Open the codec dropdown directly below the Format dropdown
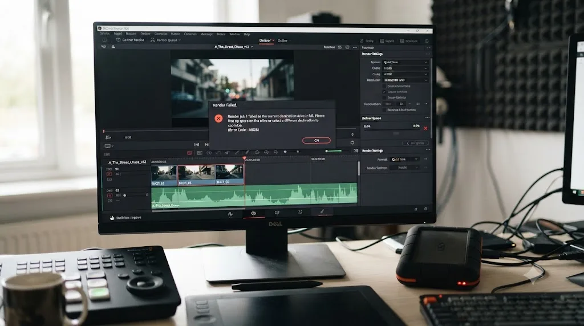584x326 pixels. pos(405,68)
